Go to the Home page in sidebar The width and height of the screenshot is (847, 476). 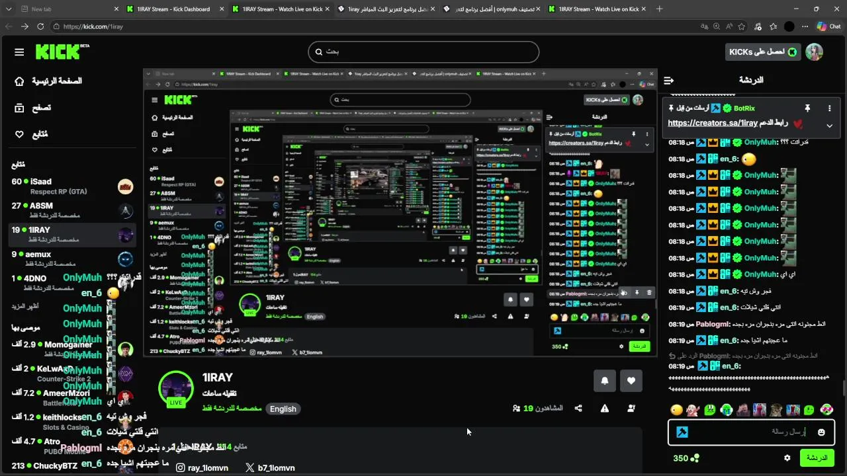coord(49,81)
